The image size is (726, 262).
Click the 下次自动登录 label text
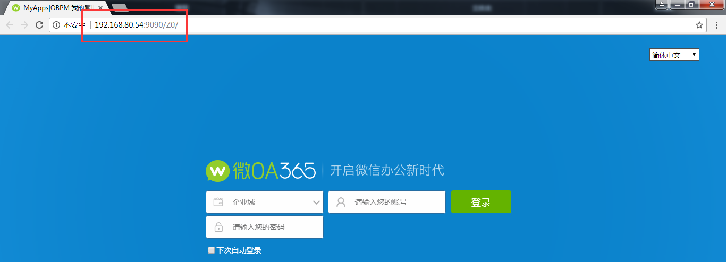click(239, 250)
